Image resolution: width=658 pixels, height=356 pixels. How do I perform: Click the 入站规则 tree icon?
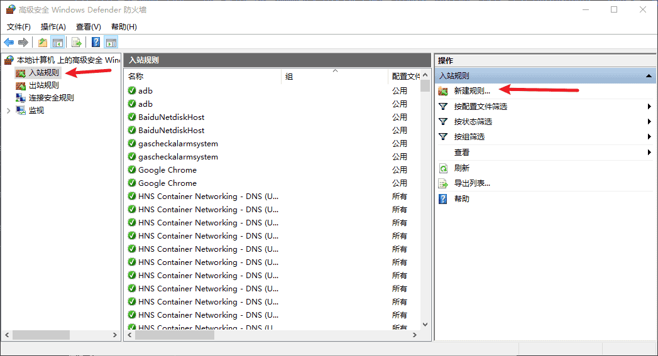21,73
